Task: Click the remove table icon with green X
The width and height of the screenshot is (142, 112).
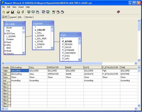Action: click(48, 12)
